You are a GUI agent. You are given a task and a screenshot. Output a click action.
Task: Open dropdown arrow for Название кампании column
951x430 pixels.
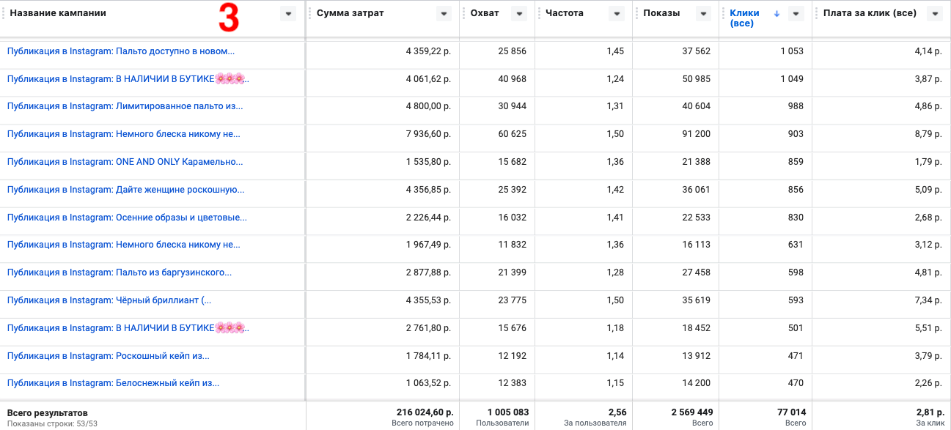(288, 14)
